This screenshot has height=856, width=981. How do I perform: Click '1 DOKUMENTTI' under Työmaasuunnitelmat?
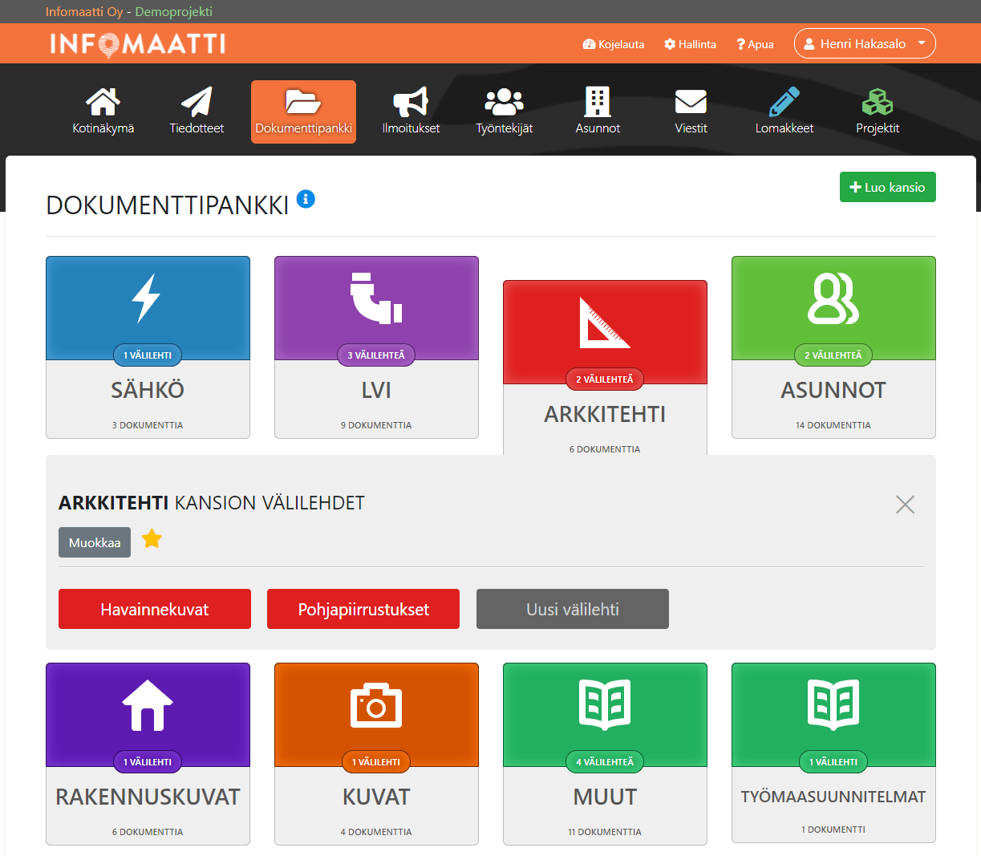click(833, 830)
